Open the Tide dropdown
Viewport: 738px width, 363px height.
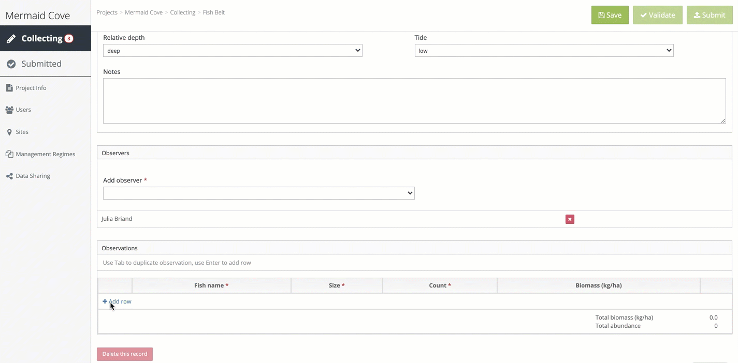(544, 51)
